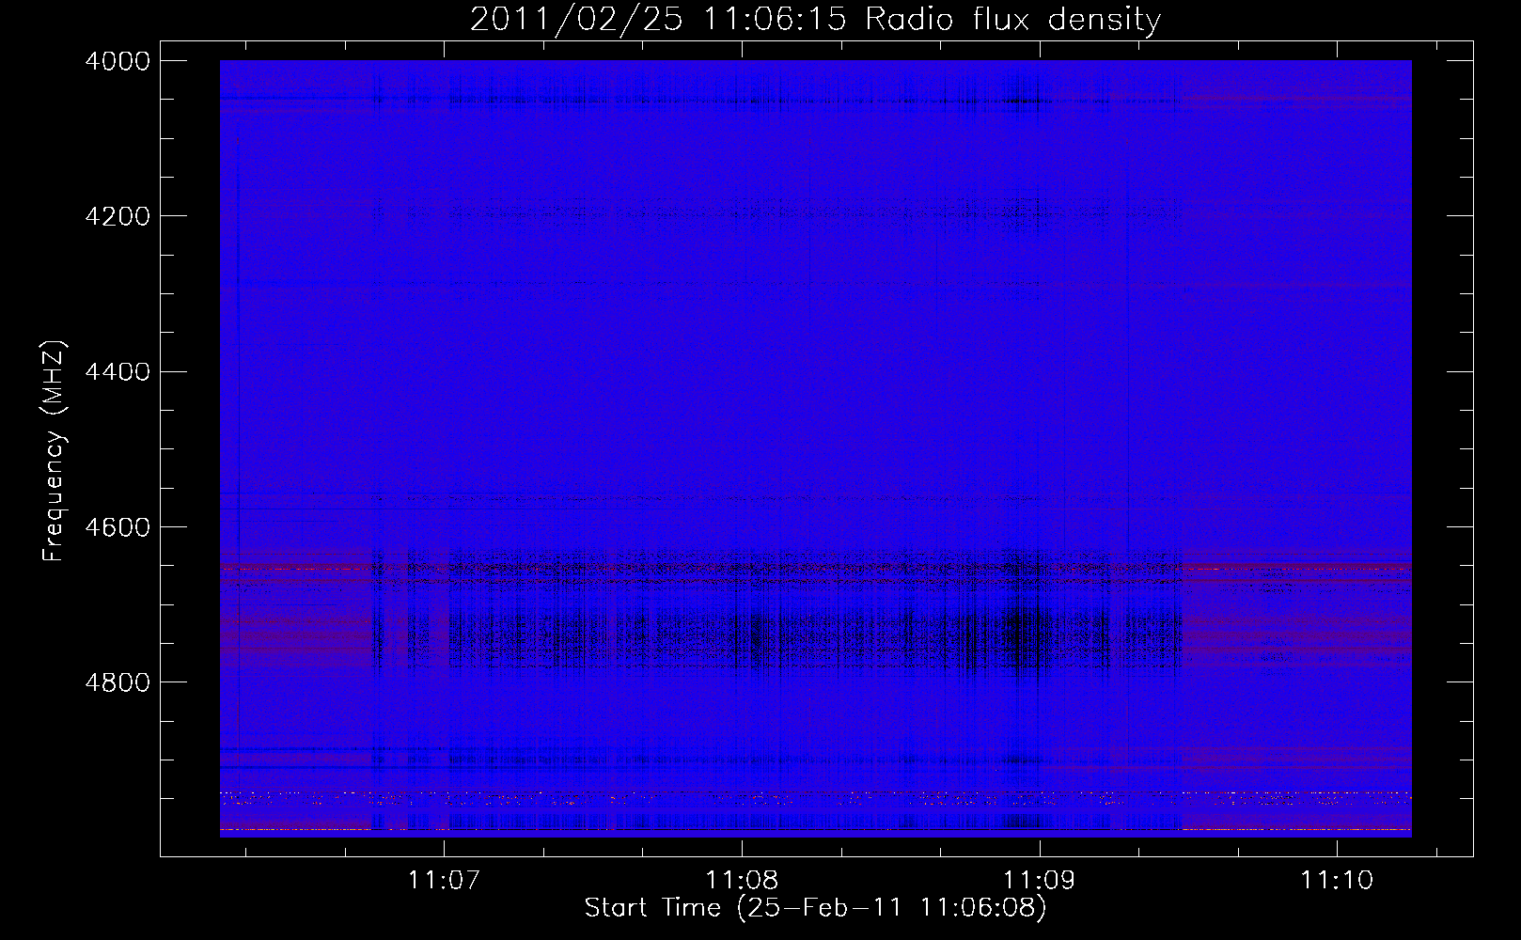This screenshot has height=940, width=1521.
Task: Click the 11:08 time tick label
Action: coord(742,881)
